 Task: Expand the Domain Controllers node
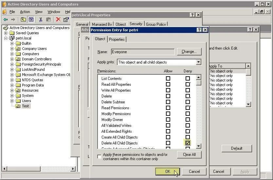point(12,59)
